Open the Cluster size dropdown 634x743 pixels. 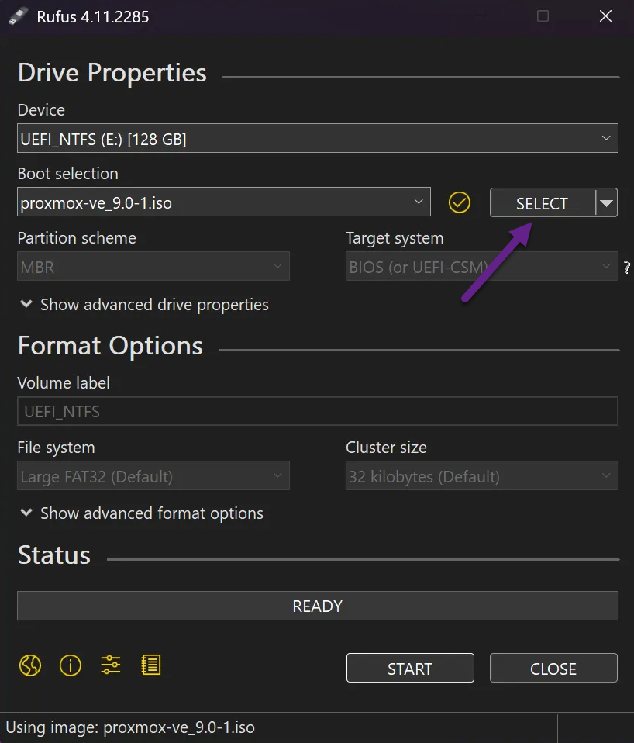481,476
